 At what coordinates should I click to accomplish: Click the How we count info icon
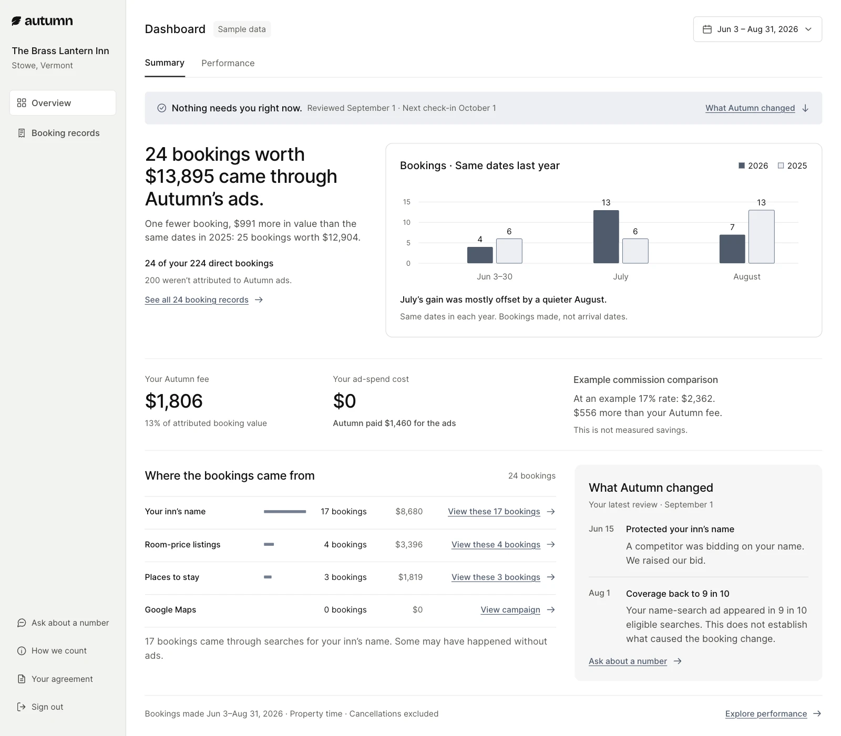(22, 651)
